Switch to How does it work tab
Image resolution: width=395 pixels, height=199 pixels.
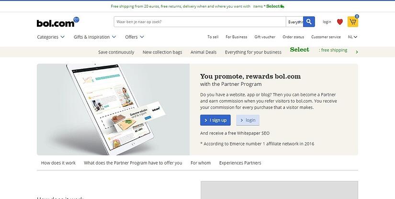point(58,163)
